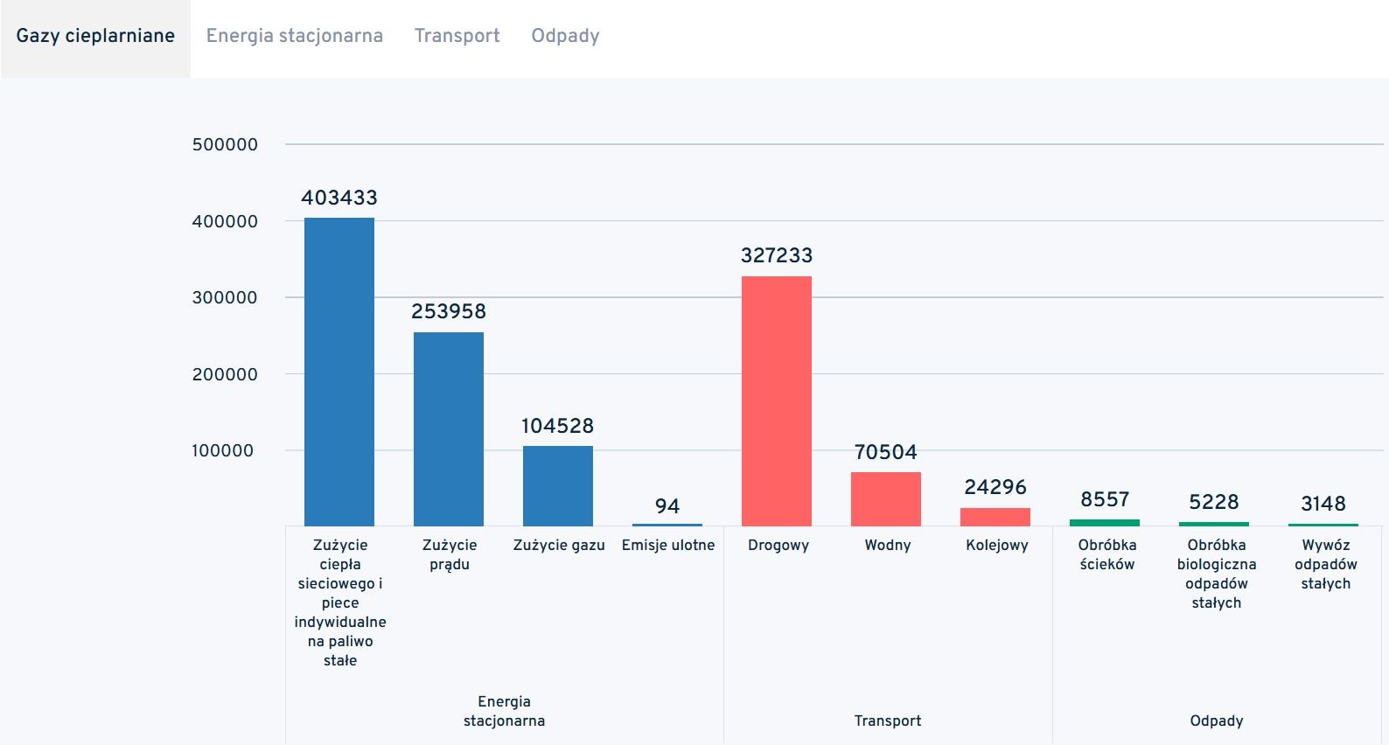The height and width of the screenshot is (745, 1389).
Task: Click the Energia stacjonarna group label below chart
Action: 504,711
